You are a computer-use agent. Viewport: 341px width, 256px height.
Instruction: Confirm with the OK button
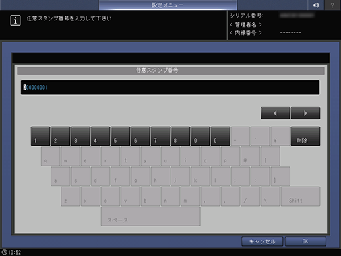coord(305,241)
